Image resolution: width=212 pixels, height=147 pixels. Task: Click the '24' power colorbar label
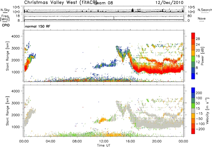[198, 45]
